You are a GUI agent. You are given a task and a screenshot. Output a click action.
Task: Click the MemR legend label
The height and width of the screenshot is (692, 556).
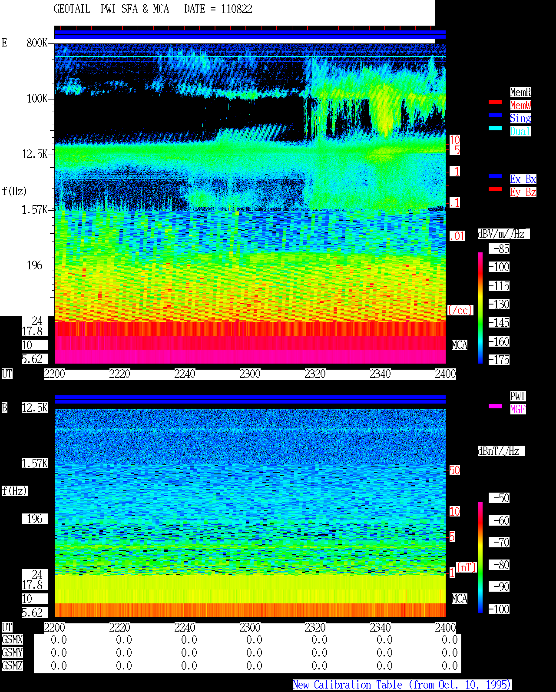tap(520, 92)
